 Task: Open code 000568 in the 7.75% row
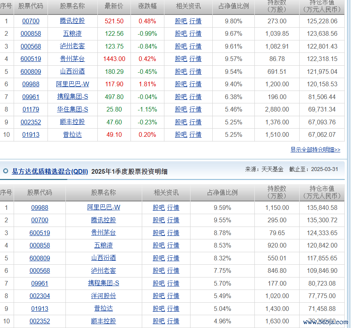40,270
